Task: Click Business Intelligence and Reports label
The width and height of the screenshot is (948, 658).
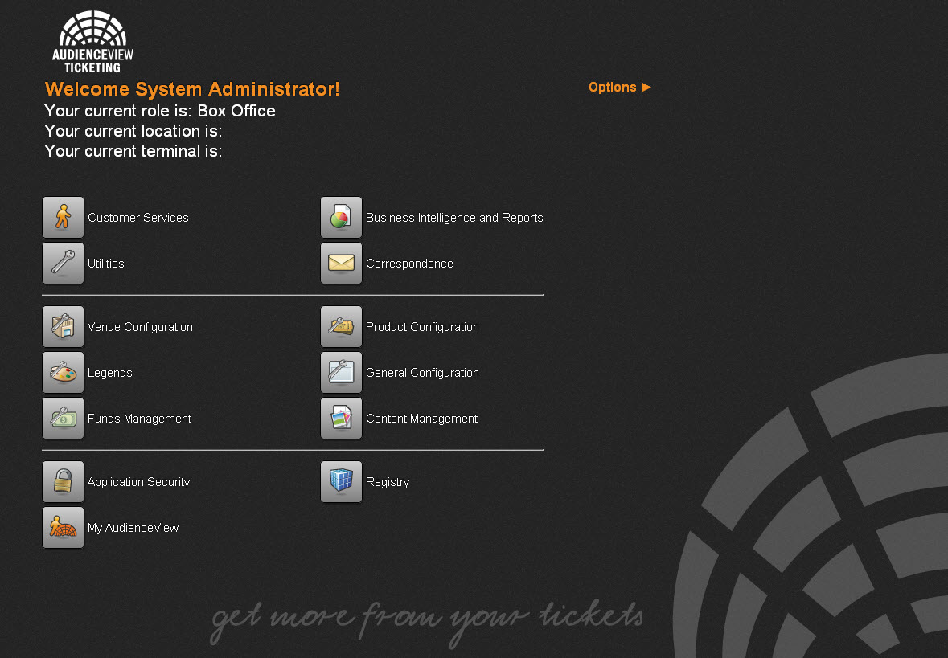Action: tap(454, 218)
